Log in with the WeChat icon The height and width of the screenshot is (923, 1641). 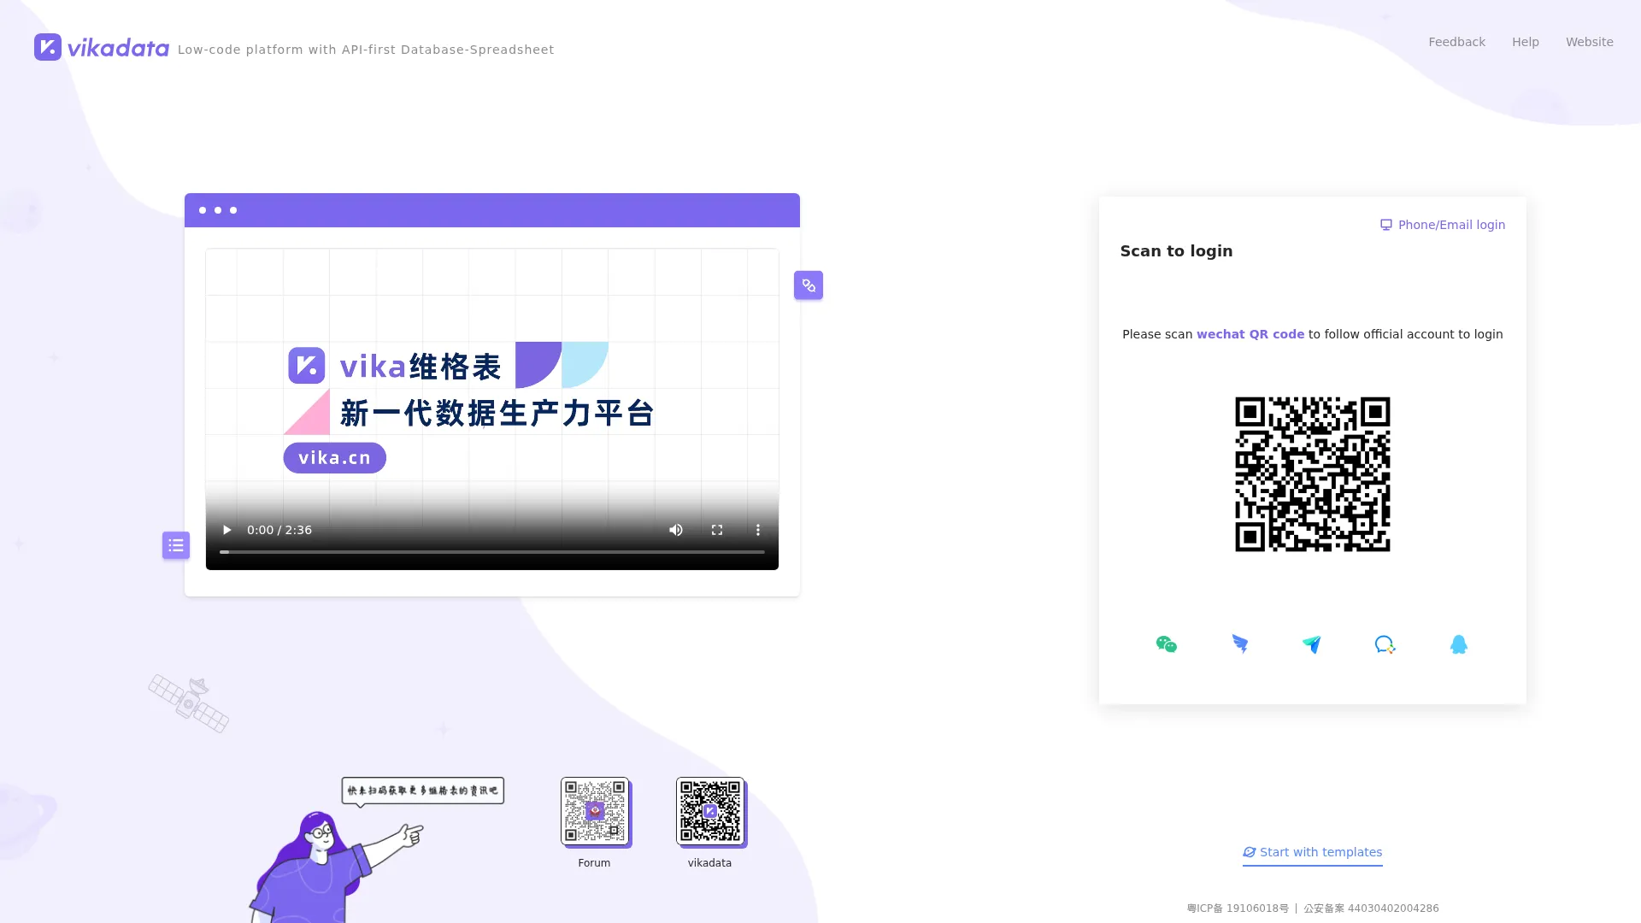[1166, 644]
